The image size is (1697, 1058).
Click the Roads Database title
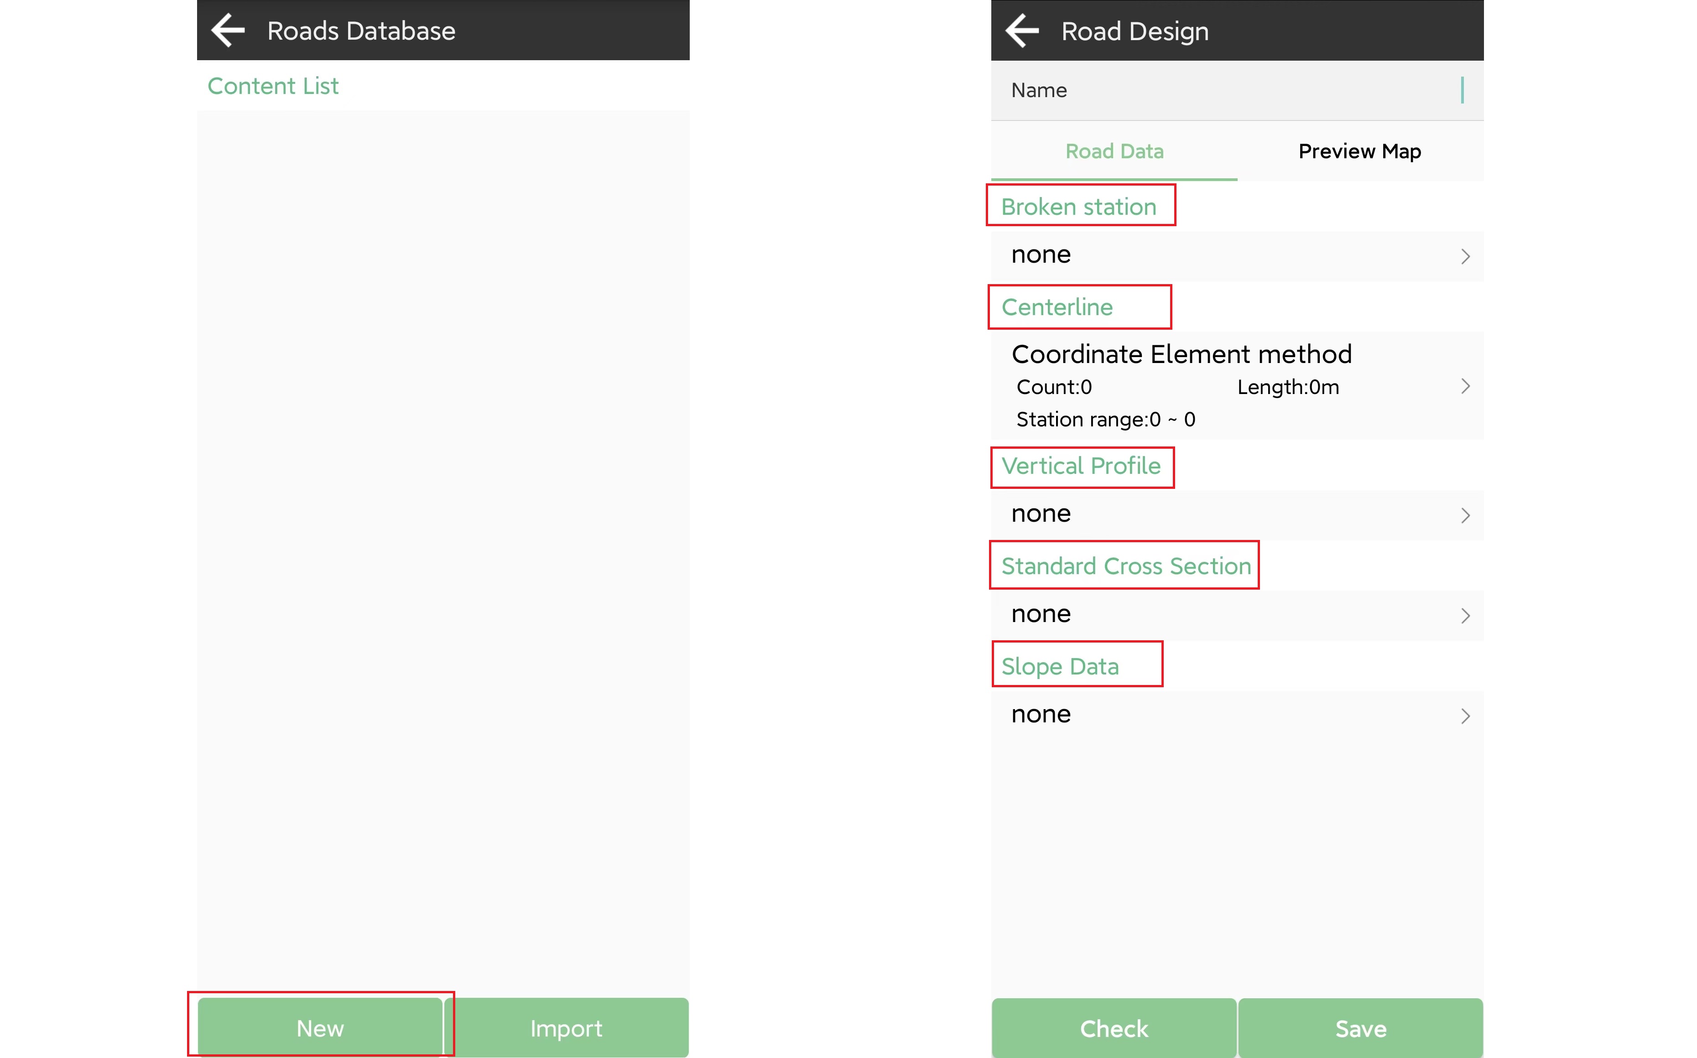(361, 31)
